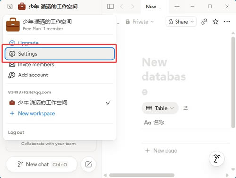Click the 834937624@qq.com account email
This screenshot has width=236, height=178.
pos(30,92)
